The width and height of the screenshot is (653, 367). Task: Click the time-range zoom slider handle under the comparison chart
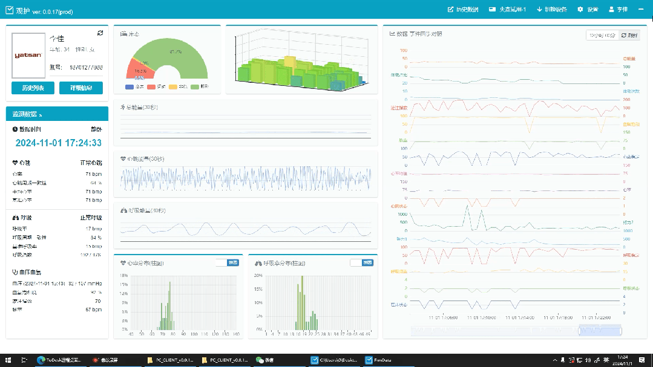coord(579,331)
